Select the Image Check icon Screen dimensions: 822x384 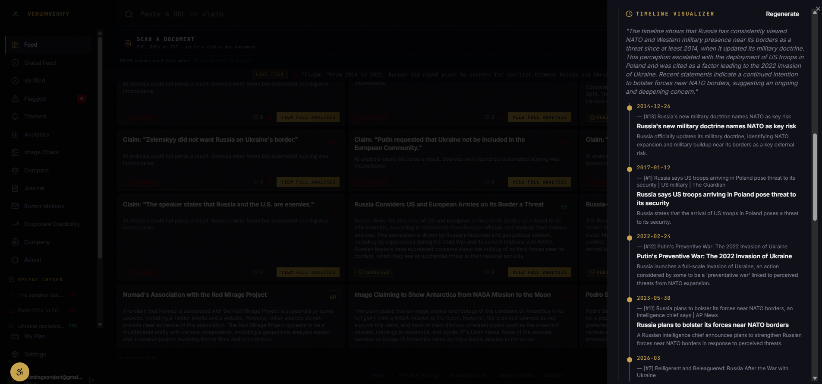(15, 152)
